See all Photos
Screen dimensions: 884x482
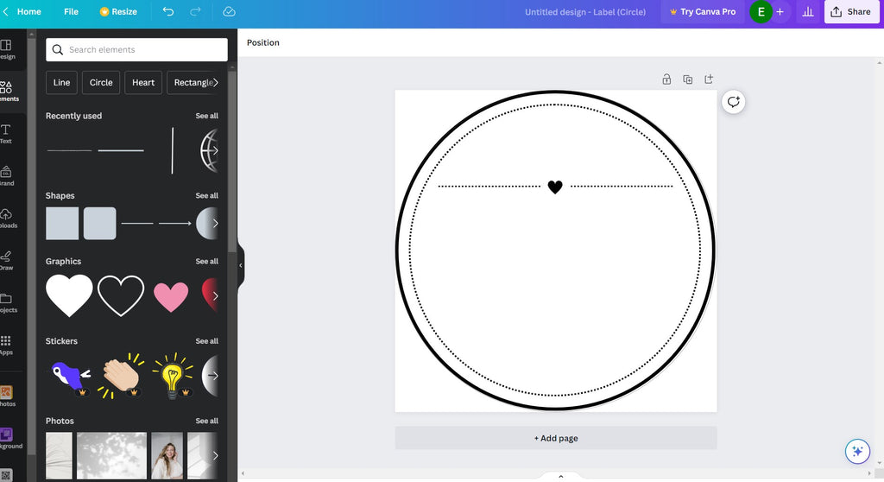click(207, 421)
